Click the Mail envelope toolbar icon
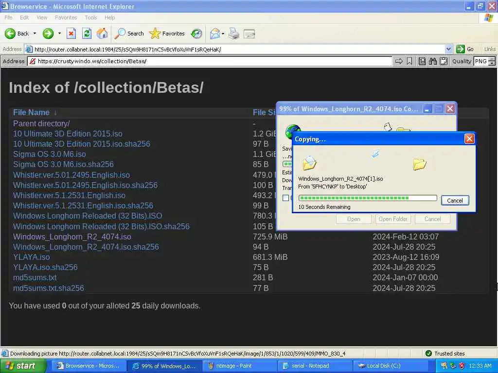 (x=215, y=34)
